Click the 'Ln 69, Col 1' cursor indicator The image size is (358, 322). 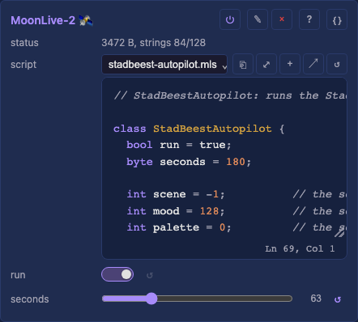click(x=300, y=248)
